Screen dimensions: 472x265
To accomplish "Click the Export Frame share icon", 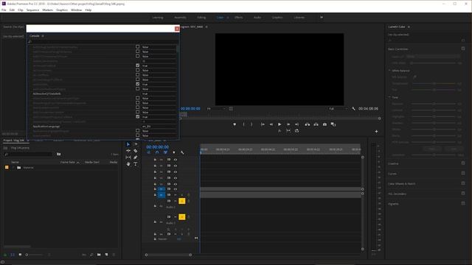I will point(296,131).
